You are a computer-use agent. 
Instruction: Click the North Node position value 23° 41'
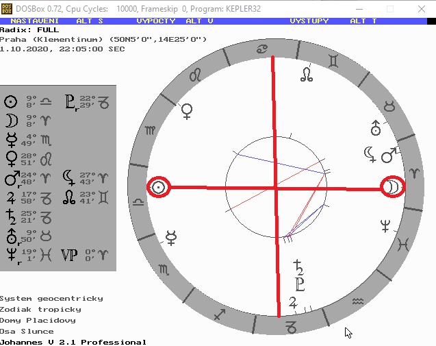(88, 197)
